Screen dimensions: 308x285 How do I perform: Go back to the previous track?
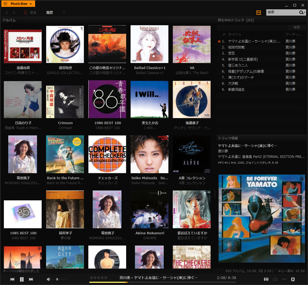click(12, 279)
